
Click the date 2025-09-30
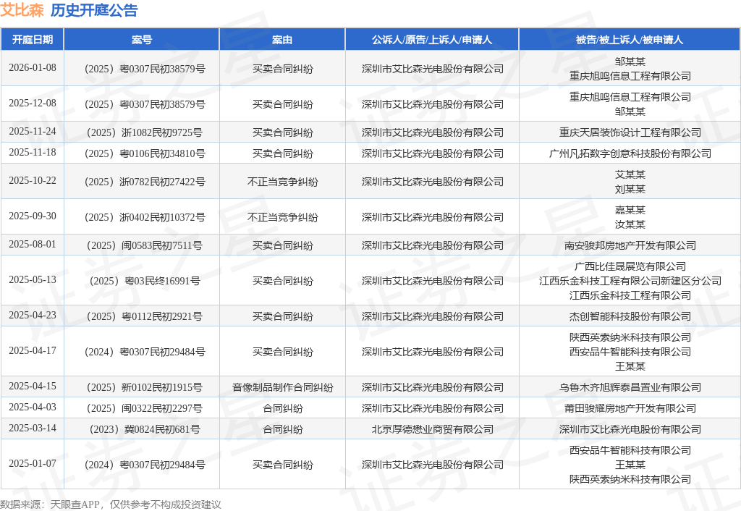pos(32,216)
